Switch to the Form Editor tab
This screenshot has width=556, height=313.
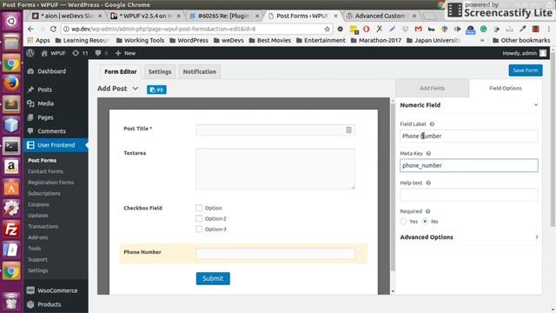pos(121,71)
